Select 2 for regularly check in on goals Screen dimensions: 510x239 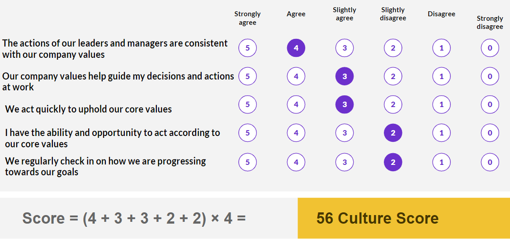coord(393,162)
